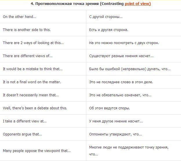The image size is (181, 161).
Task: Select "На это можно посмотреть с двух сторон."
Action: coord(124,43)
